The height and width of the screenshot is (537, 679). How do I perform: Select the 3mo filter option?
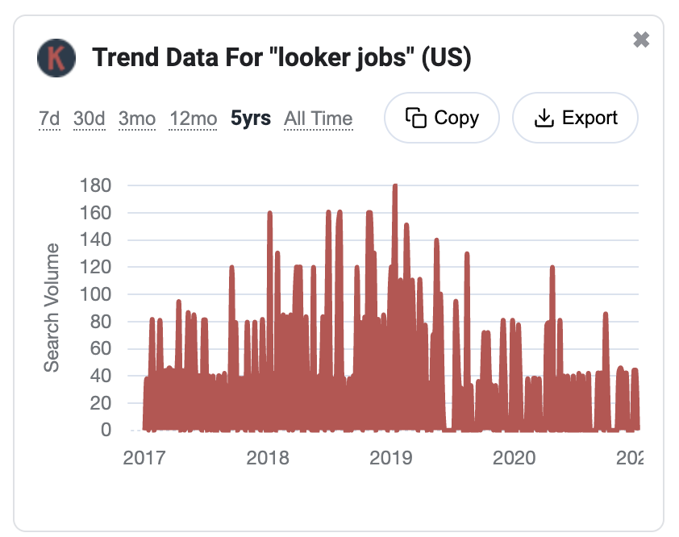pos(136,118)
